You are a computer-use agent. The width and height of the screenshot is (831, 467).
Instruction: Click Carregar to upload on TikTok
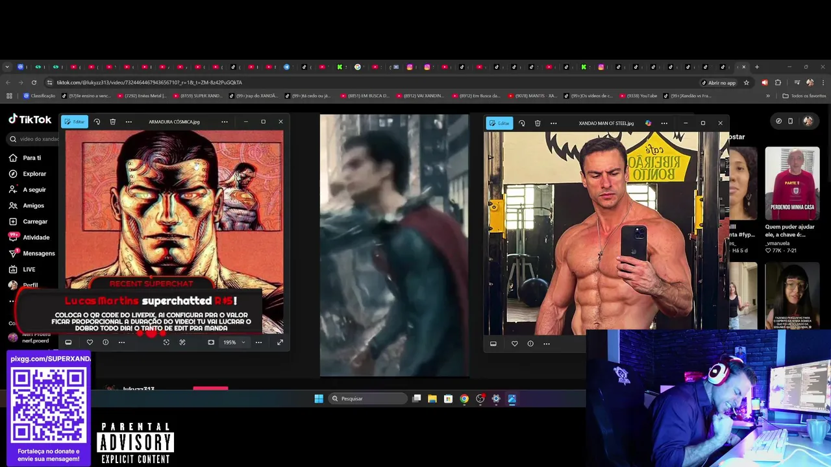(x=28, y=221)
